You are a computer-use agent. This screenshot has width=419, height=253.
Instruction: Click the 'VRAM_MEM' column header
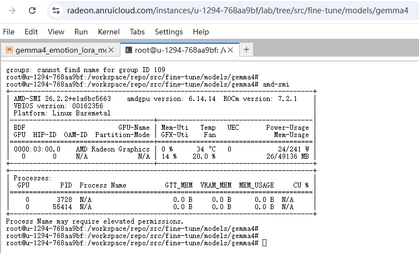[216, 185]
